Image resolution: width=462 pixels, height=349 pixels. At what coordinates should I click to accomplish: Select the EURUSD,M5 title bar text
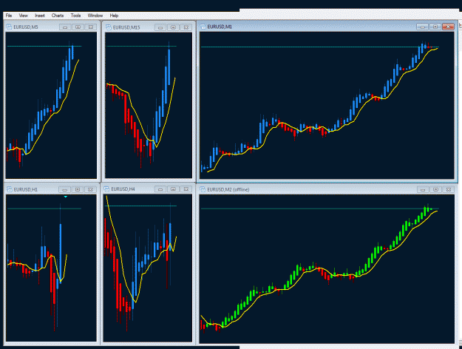click(x=26, y=27)
